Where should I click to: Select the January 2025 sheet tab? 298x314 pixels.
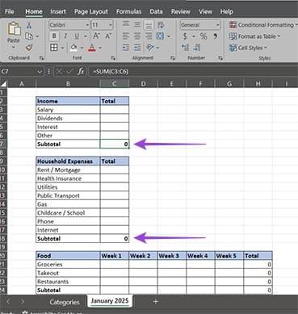coord(110,301)
